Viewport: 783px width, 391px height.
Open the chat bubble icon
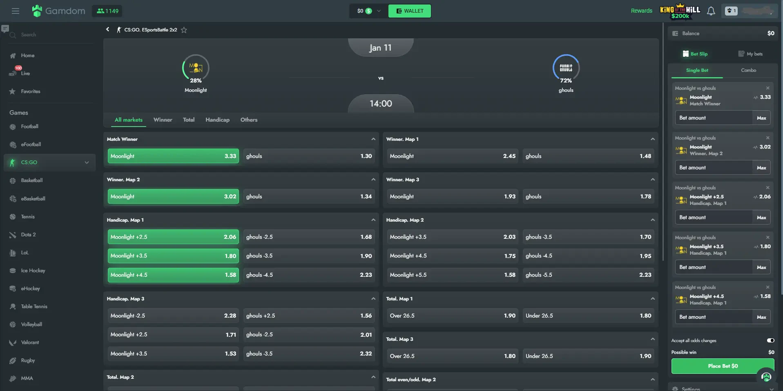pyautogui.click(x=5, y=29)
